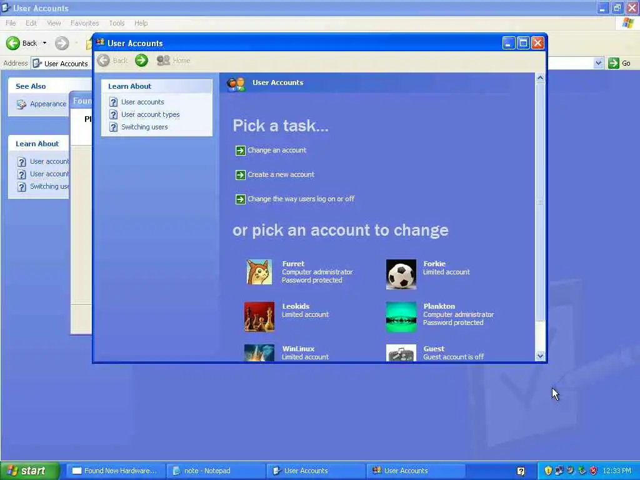Click the yellow security shield tray icon
This screenshot has height=480, width=640.
click(x=548, y=471)
